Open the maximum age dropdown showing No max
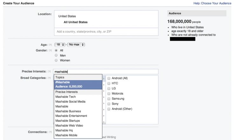234x140 pixels. tap(76, 45)
